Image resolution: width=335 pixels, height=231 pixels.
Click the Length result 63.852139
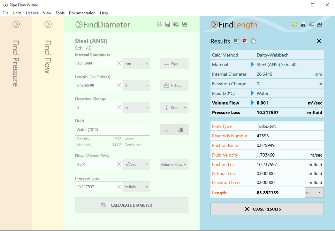click(268, 193)
